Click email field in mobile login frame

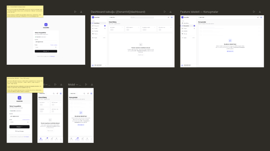tap(19, 116)
